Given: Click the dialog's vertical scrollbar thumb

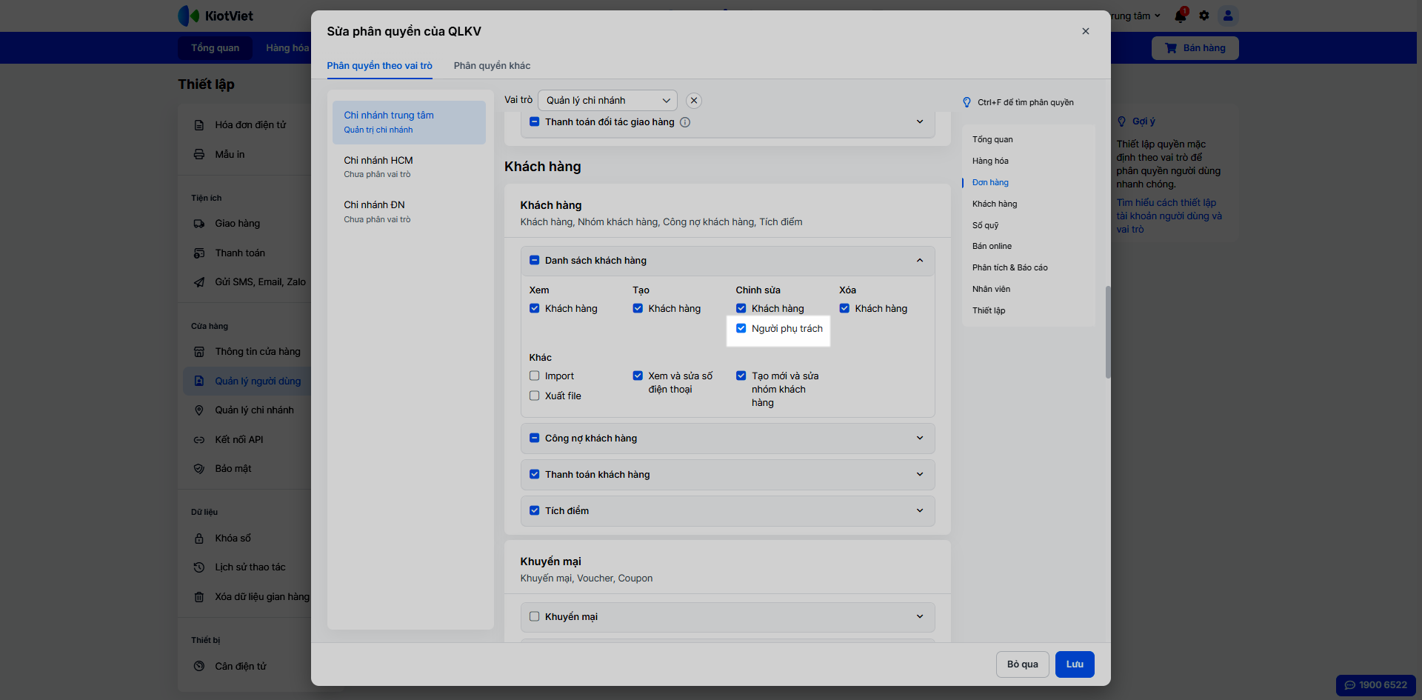Looking at the screenshot, I should [x=1108, y=332].
